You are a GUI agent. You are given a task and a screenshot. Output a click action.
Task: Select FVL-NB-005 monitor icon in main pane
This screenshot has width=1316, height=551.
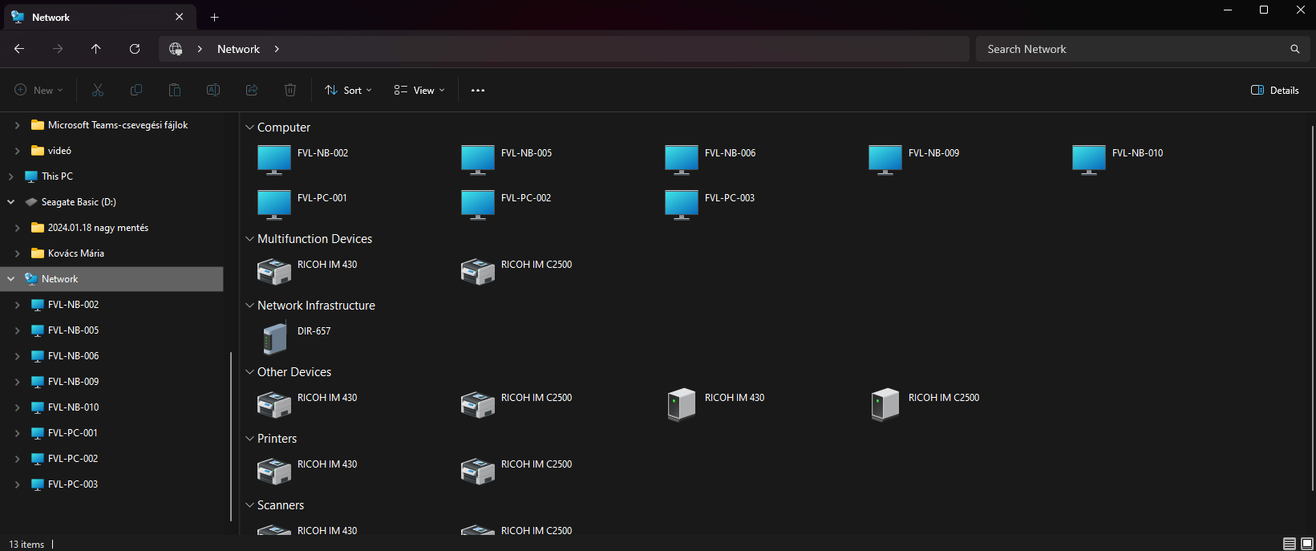(x=478, y=160)
